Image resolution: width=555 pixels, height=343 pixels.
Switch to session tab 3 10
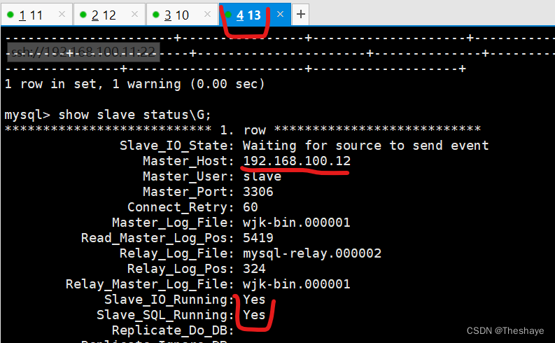pyautogui.click(x=182, y=15)
